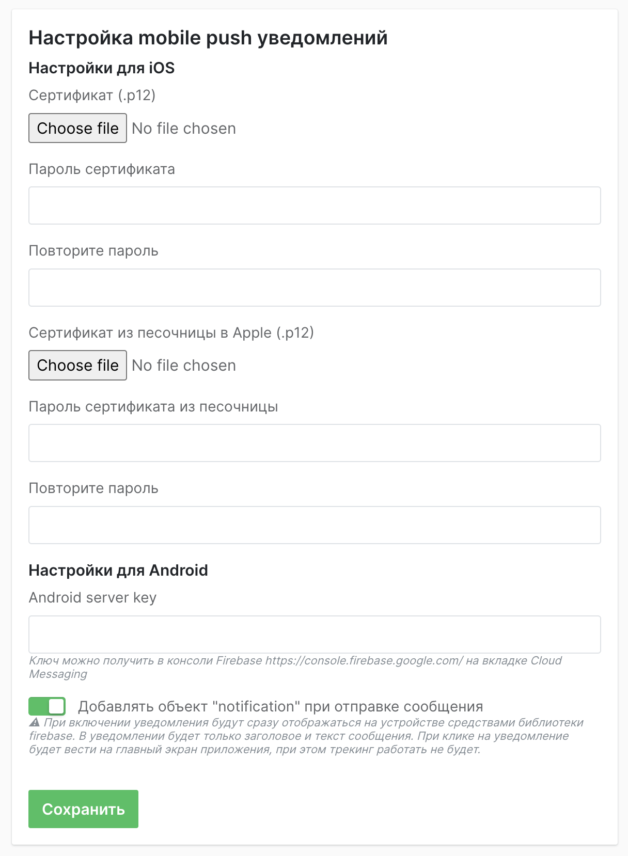Viewport: 628px width, 856px height.
Task: Disable the add "notification" object toggle
Action: point(48,706)
